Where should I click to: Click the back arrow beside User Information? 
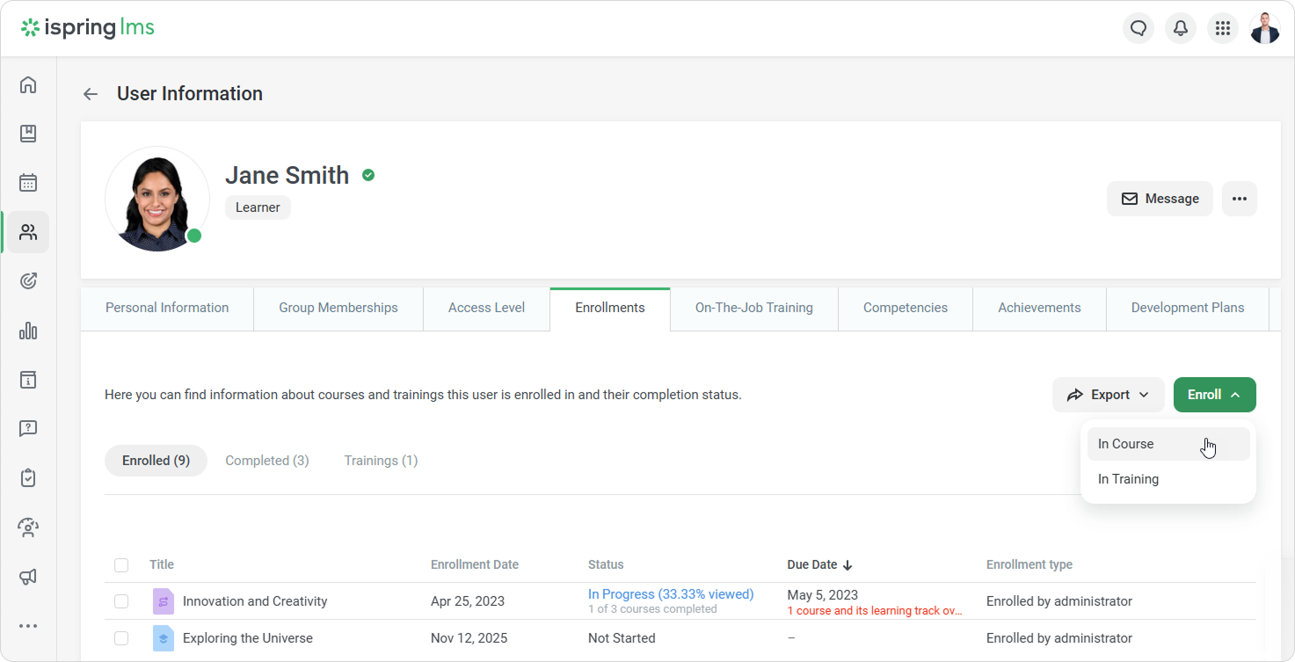coord(91,94)
